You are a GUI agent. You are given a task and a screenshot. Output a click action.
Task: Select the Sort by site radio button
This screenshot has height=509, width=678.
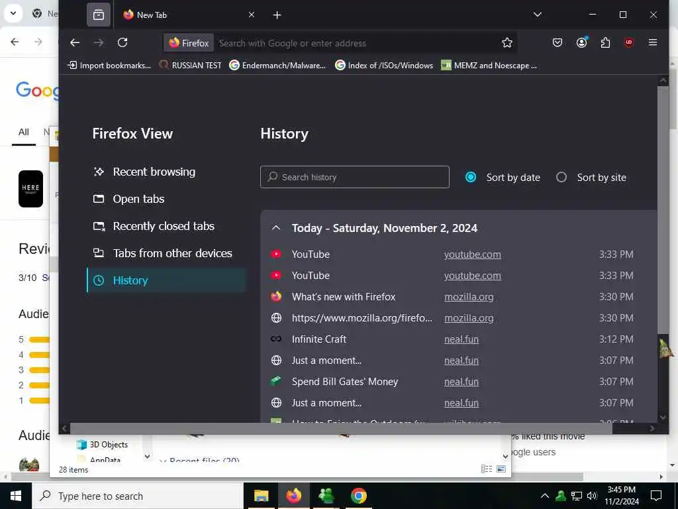click(561, 178)
